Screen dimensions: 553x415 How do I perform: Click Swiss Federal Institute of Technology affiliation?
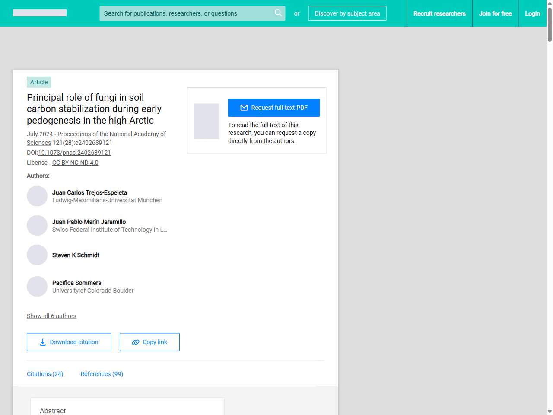click(x=110, y=230)
